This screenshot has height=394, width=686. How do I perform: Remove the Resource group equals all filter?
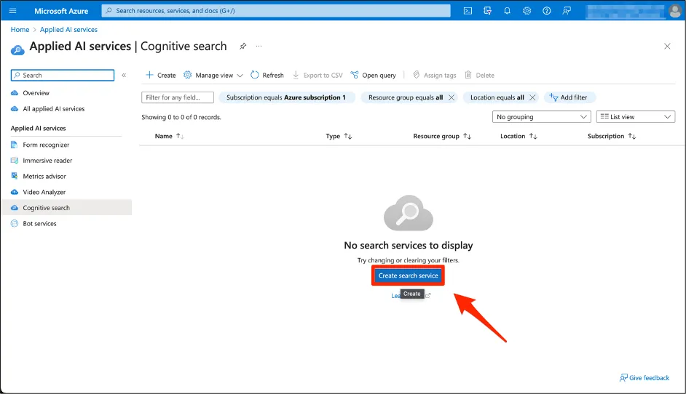(x=452, y=97)
